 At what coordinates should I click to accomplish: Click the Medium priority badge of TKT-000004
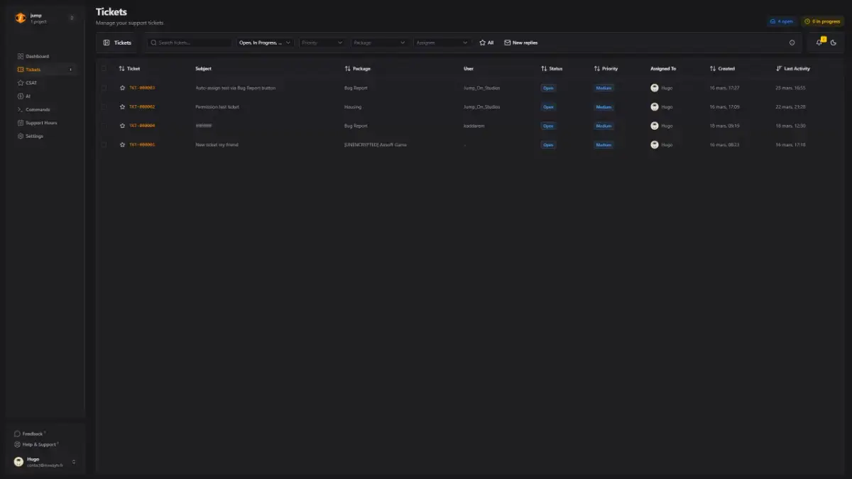tap(603, 126)
